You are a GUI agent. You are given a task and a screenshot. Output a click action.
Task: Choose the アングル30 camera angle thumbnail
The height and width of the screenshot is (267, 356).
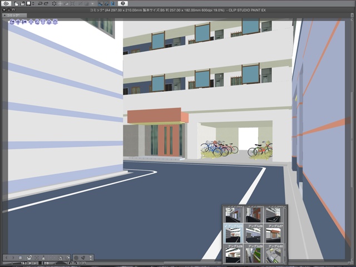273,254
